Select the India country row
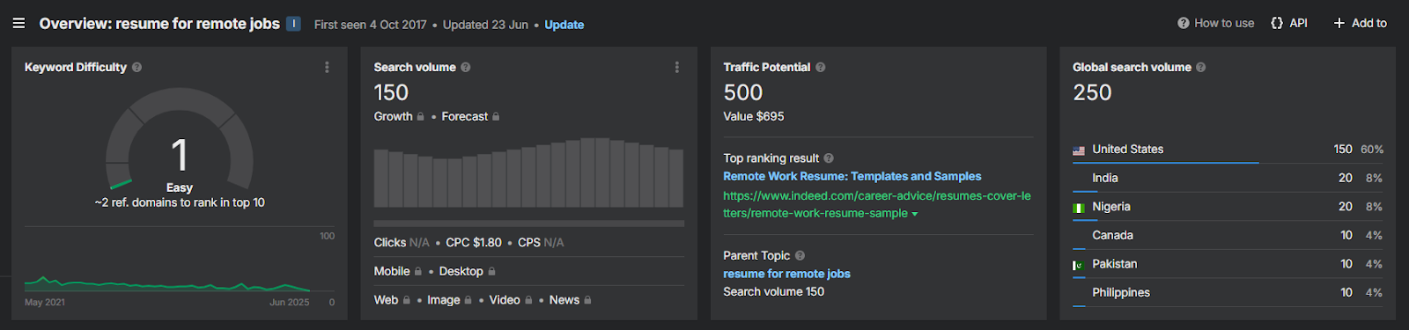Viewport: 1409px width, 330px height. (1228, 178)
